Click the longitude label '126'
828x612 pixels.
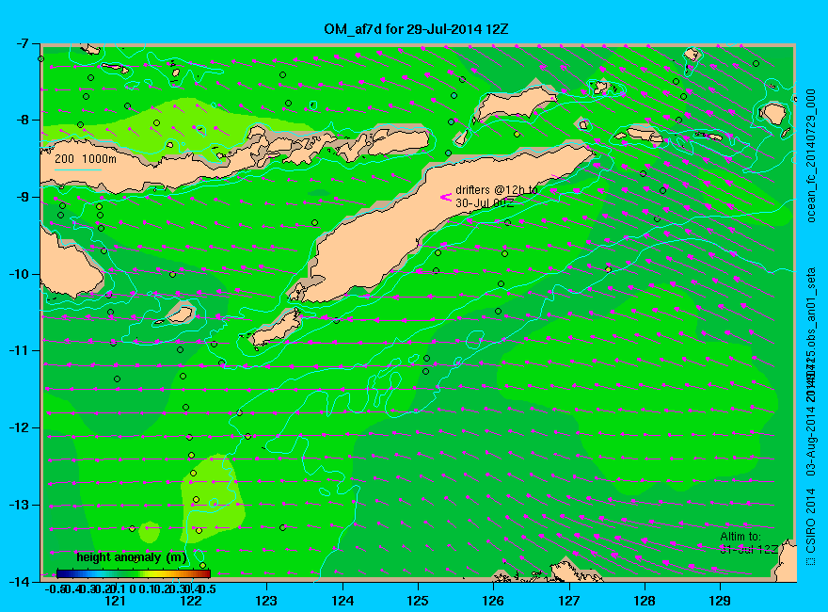point(493,601)
